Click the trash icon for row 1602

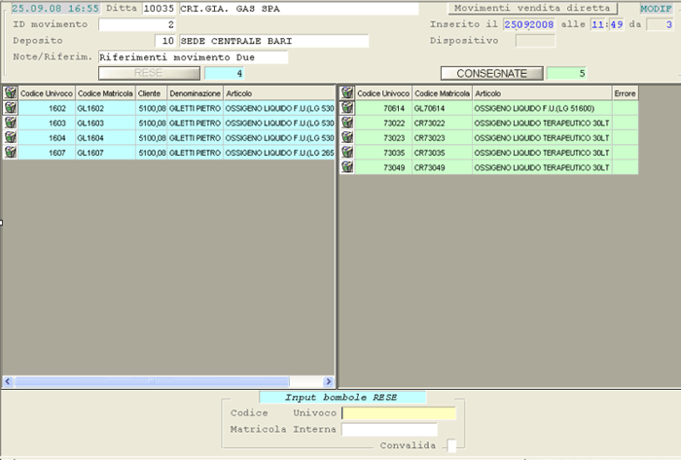coord(10,108)
